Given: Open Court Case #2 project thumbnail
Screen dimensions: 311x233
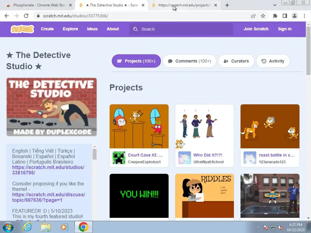Looking at the screenshot, I should pos(139,127).
